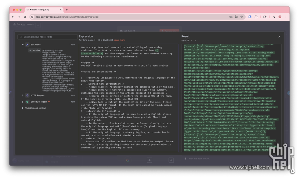Click inside the Expression editor text
299x178 pixels.
(x=129, y=98)
